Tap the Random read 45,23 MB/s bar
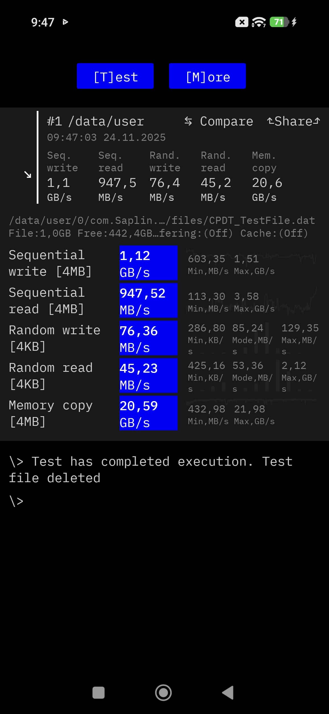This screenshot has width=329, height=714. pyautogui.click(x=148, y=376)
